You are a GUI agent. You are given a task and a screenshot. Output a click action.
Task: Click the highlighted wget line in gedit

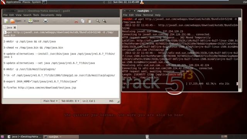point(61,34)
